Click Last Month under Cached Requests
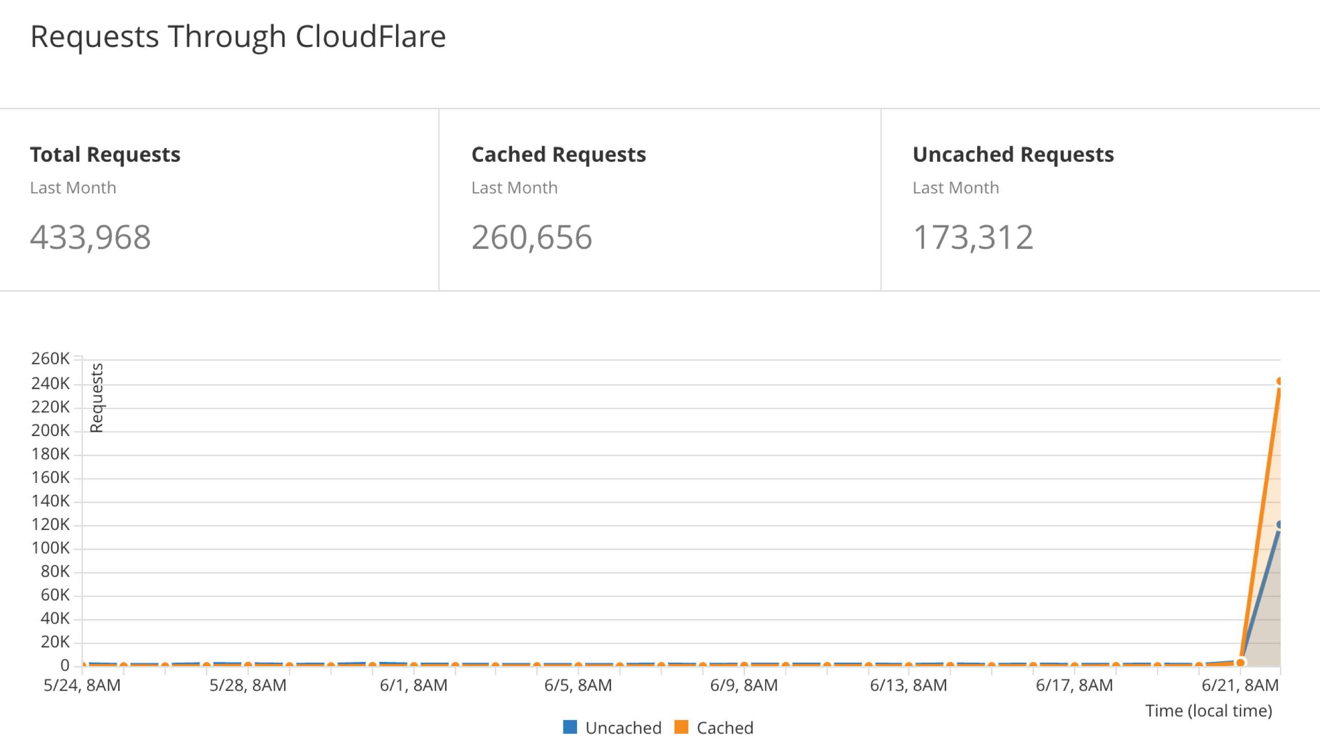1320x749 pixels. tap(514, 188)
